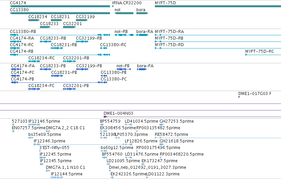Click the EK308456.5prime EST glyph
281x179 pixels.
104,132
